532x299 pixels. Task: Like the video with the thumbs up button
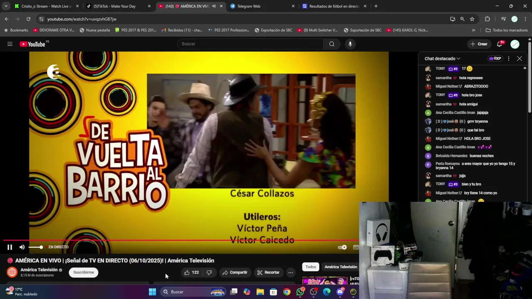[x=192, y=272]
